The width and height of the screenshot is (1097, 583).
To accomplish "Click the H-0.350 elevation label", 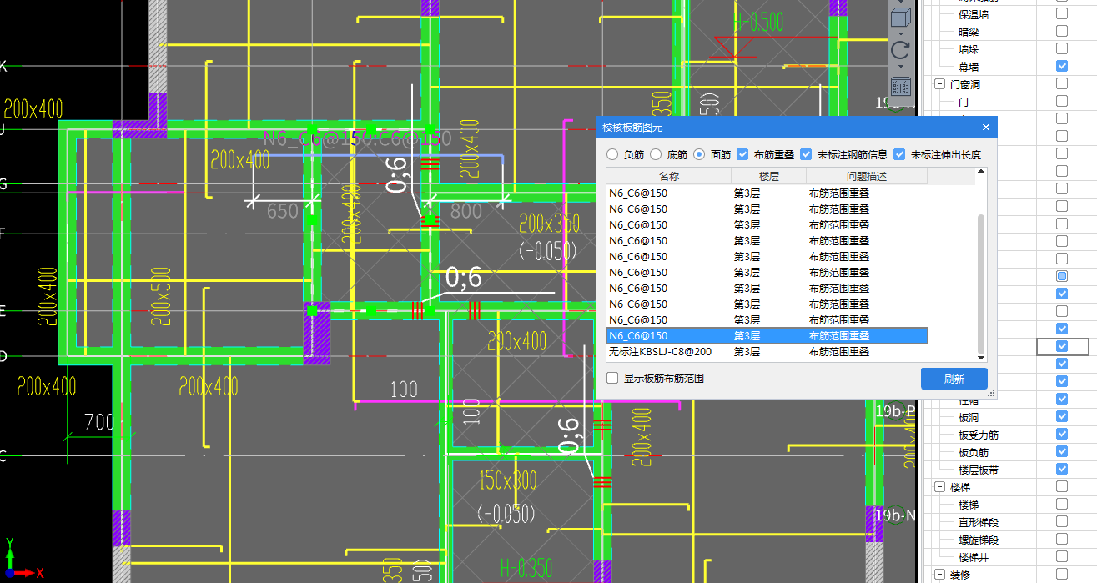I will pyautogui.click(x=526, y=568).
